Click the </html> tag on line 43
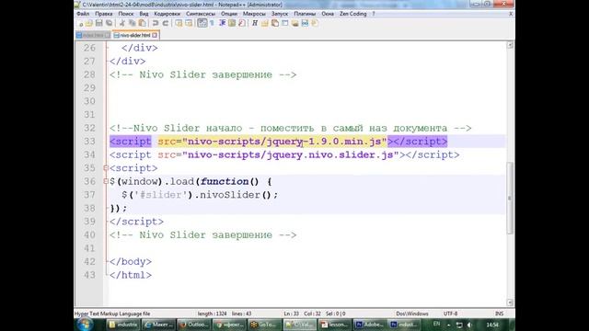 [x=131, y=275]
